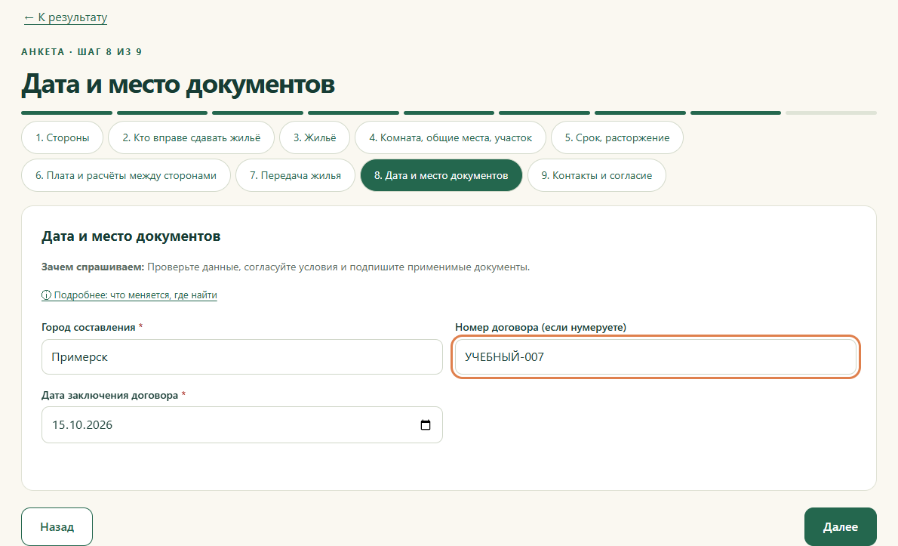Switch to step "7. Передача жилья"
This screenshot has height=546, width=898.
[x=295, y=175]
